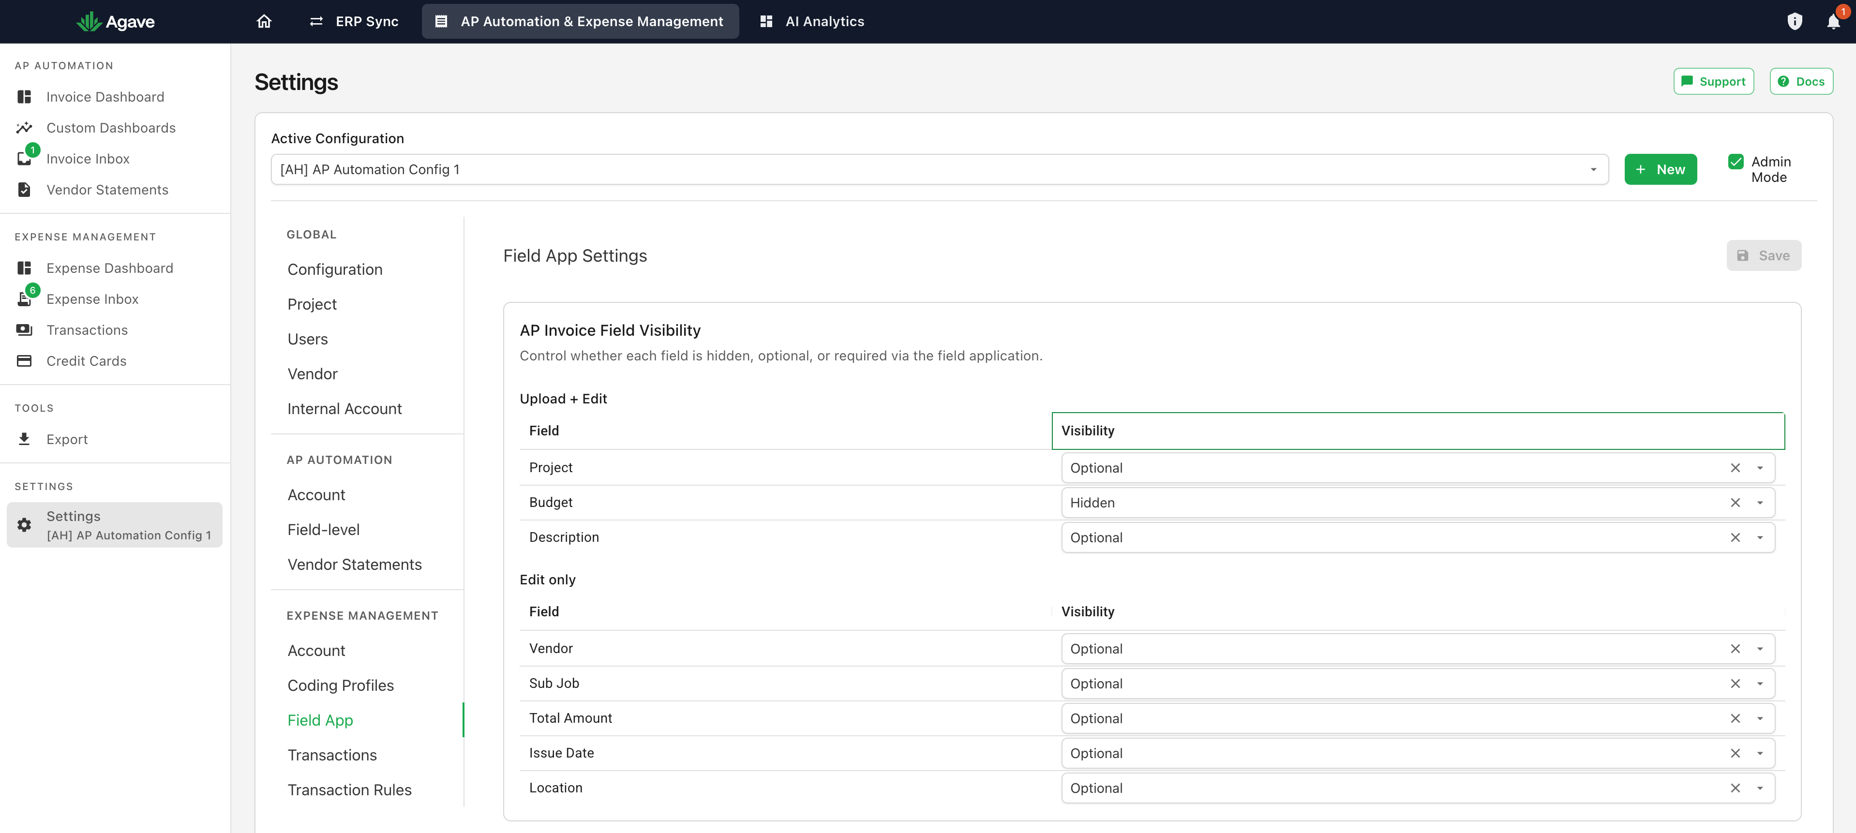The height and width of the screenshot is (833, 1856).
Task: Clear the Sub Job visibility value
Action: [1735, 684]
